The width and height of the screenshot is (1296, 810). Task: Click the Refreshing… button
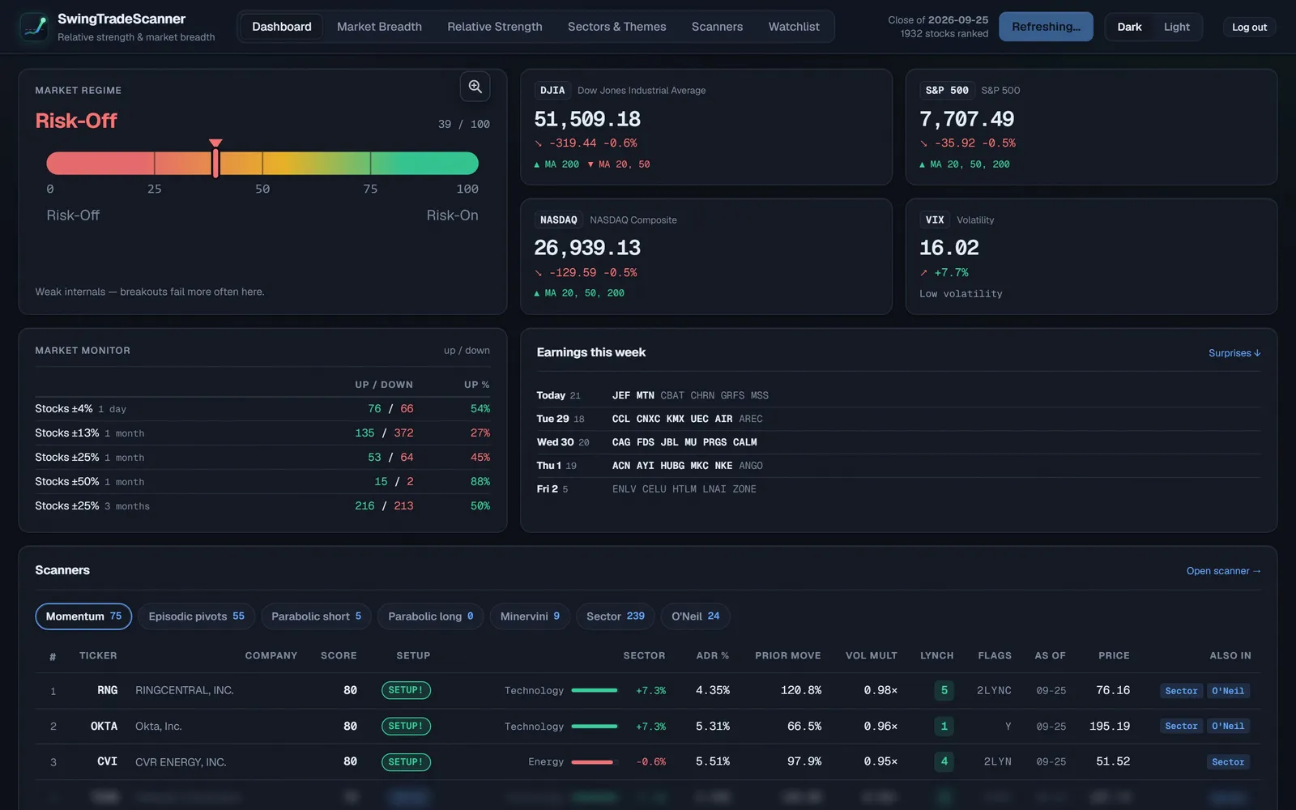(1046, 27)
